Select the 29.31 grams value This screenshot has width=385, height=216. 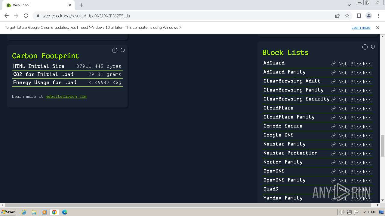pyautogui.click(x=105, y=74)
